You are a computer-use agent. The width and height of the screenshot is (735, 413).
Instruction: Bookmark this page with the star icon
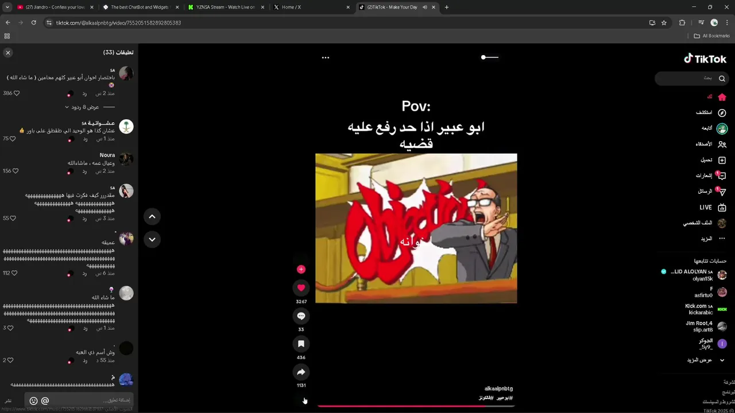click(x=664, y=22)
